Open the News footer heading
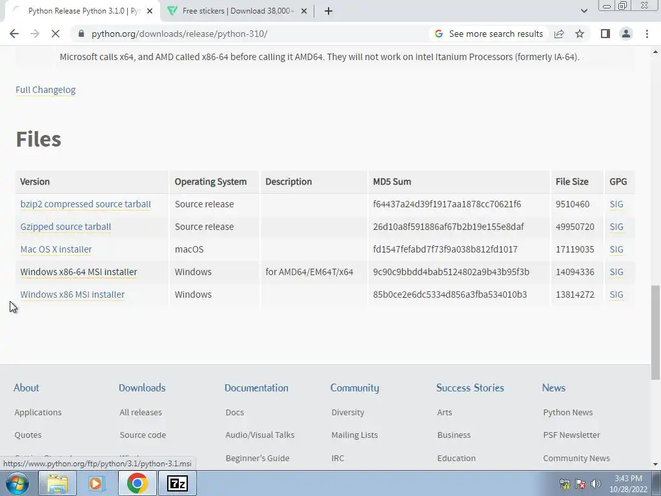This screenshot has height=496, width=661. coord(553,387)
